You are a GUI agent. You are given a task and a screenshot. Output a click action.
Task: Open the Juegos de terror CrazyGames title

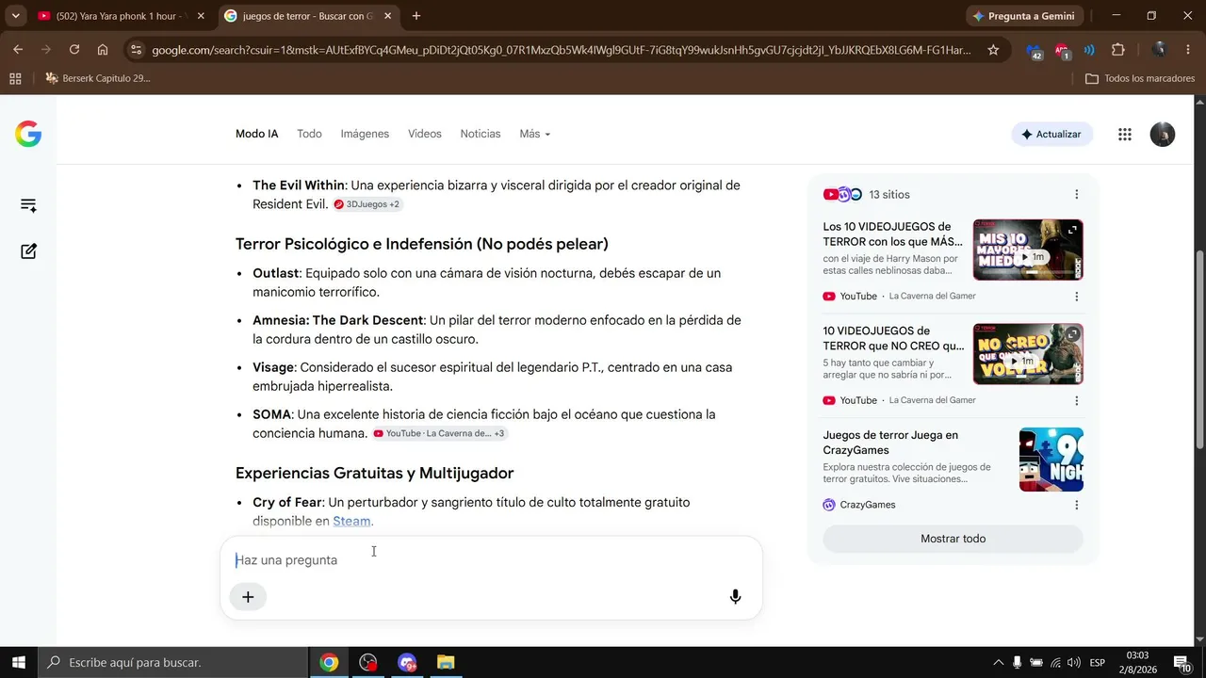click(890, 443)
